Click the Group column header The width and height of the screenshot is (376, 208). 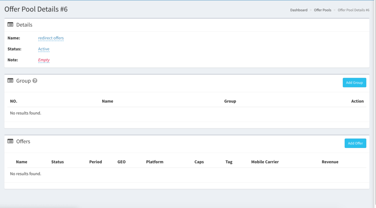230,101
